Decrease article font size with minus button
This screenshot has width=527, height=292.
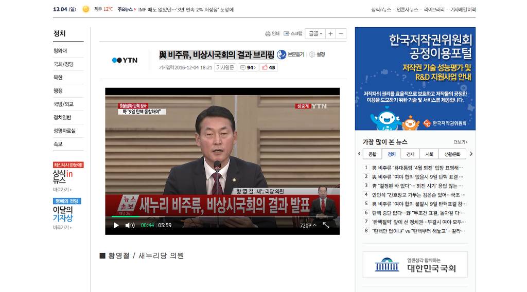pyautogui.click(x=341, y=33)
